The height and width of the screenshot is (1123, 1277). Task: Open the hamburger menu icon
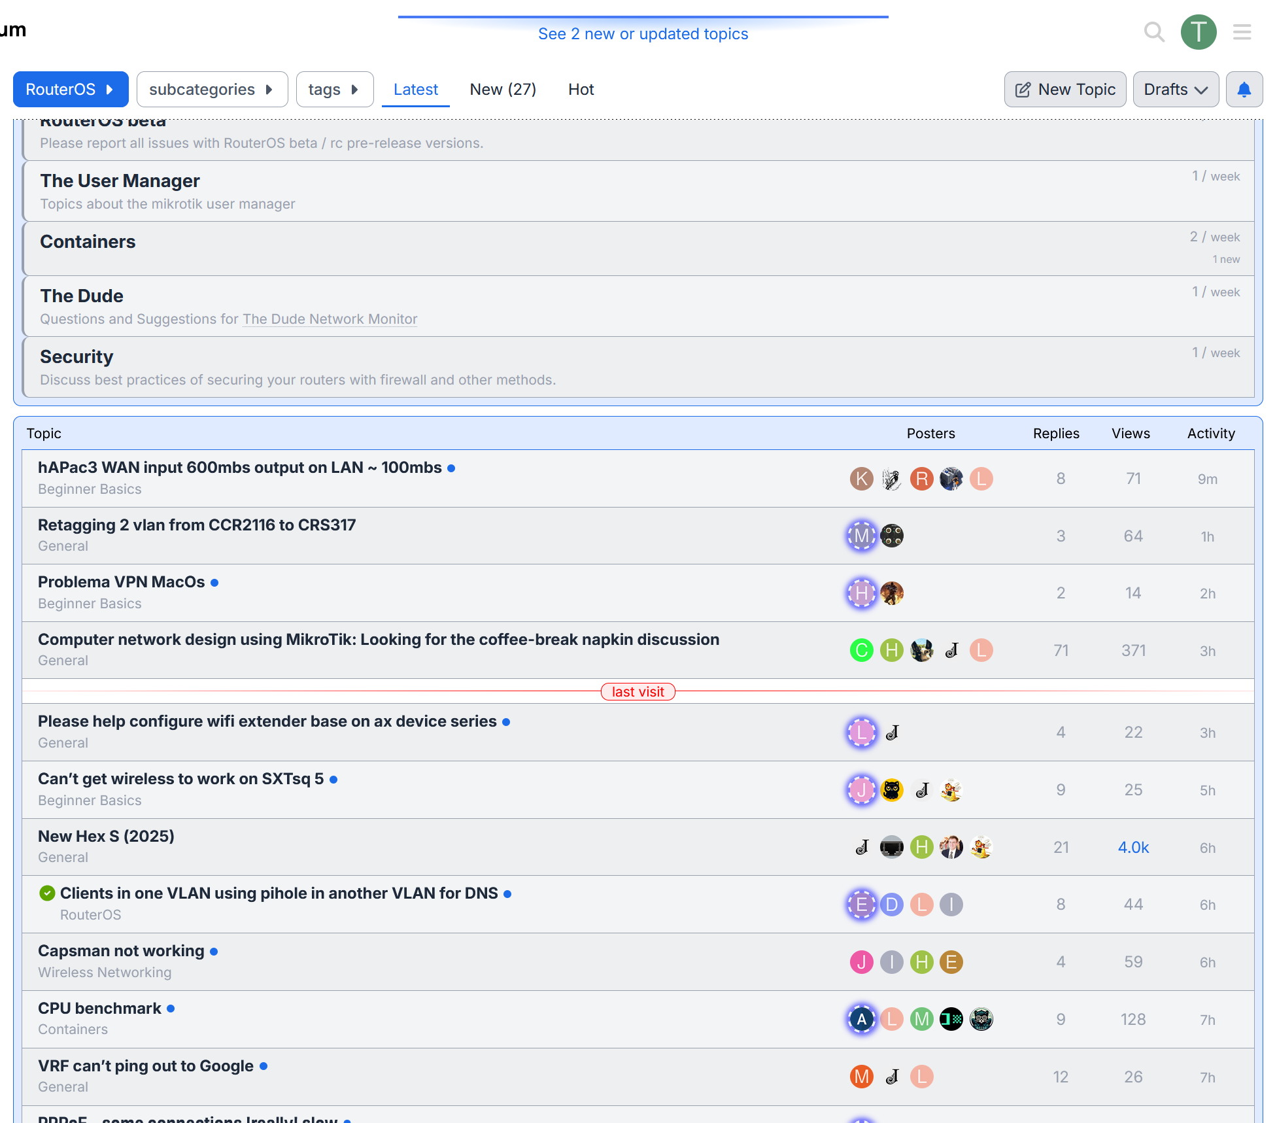click(x=1242, y=31)
